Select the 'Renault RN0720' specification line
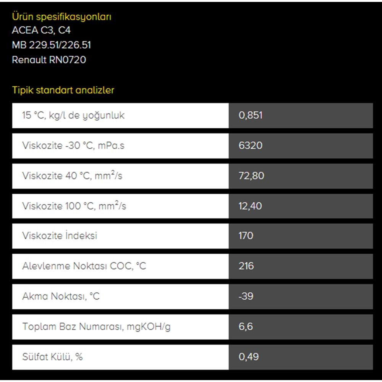The width and height of the screenshot is (382, 382). 49,60
